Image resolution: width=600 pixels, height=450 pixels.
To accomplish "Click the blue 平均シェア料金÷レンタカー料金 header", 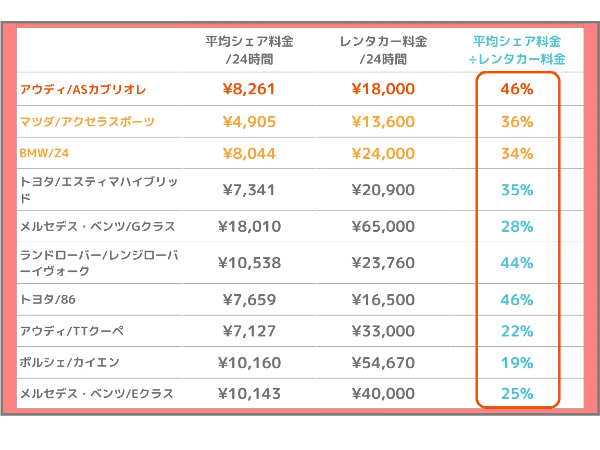I will coord(517,50).
